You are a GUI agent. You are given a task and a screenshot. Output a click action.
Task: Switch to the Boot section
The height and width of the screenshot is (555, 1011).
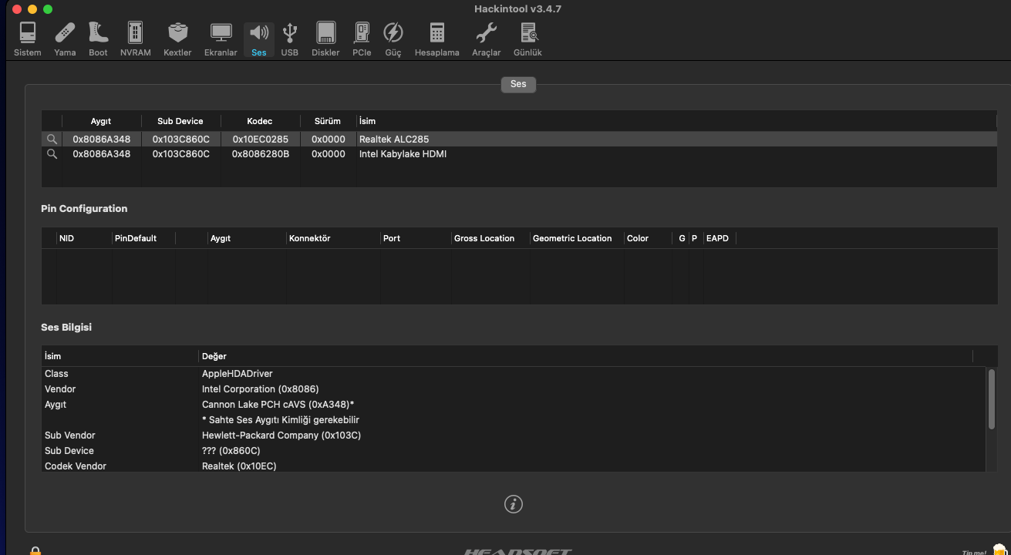98,39
